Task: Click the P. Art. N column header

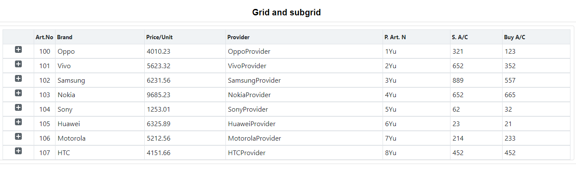Action: 395,37
